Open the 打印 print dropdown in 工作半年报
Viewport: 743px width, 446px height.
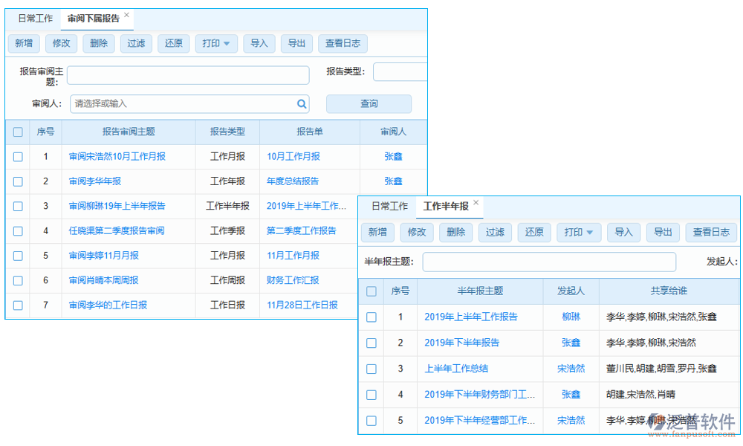pos(579,232)
